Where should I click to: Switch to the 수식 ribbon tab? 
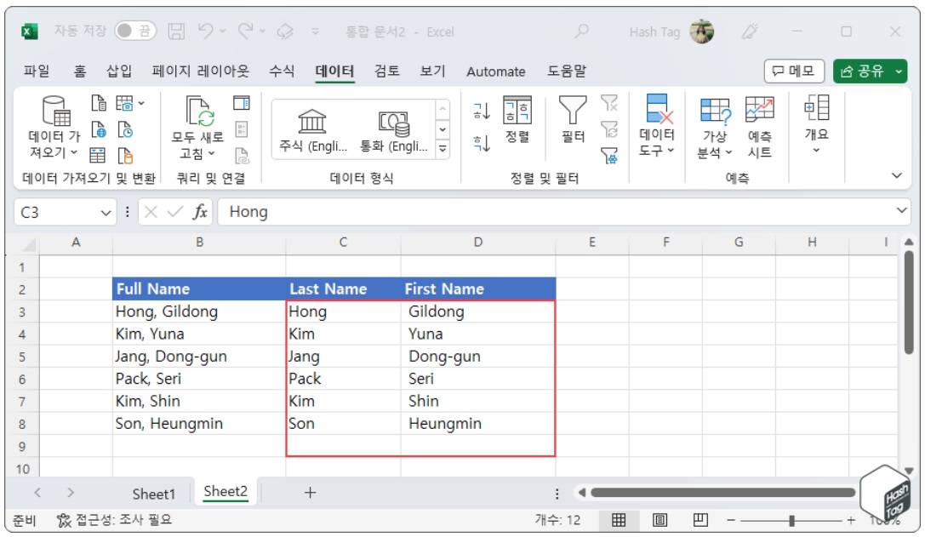pos(282,71)
